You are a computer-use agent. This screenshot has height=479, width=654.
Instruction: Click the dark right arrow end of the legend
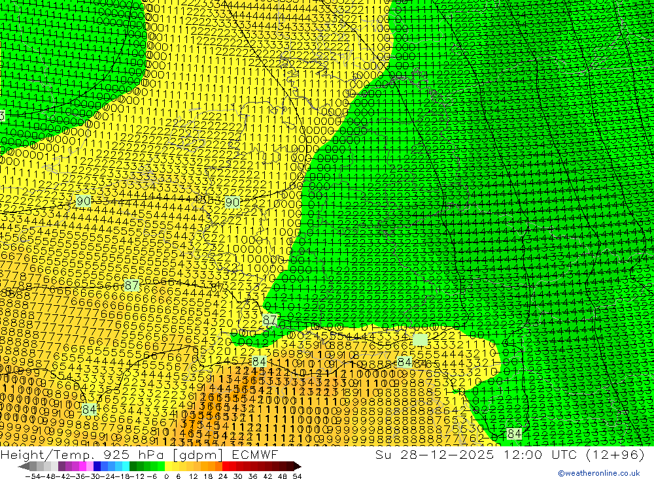click(298, 466)
